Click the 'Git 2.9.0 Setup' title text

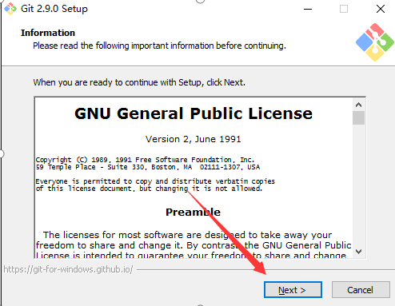click(x=54, y=9)
